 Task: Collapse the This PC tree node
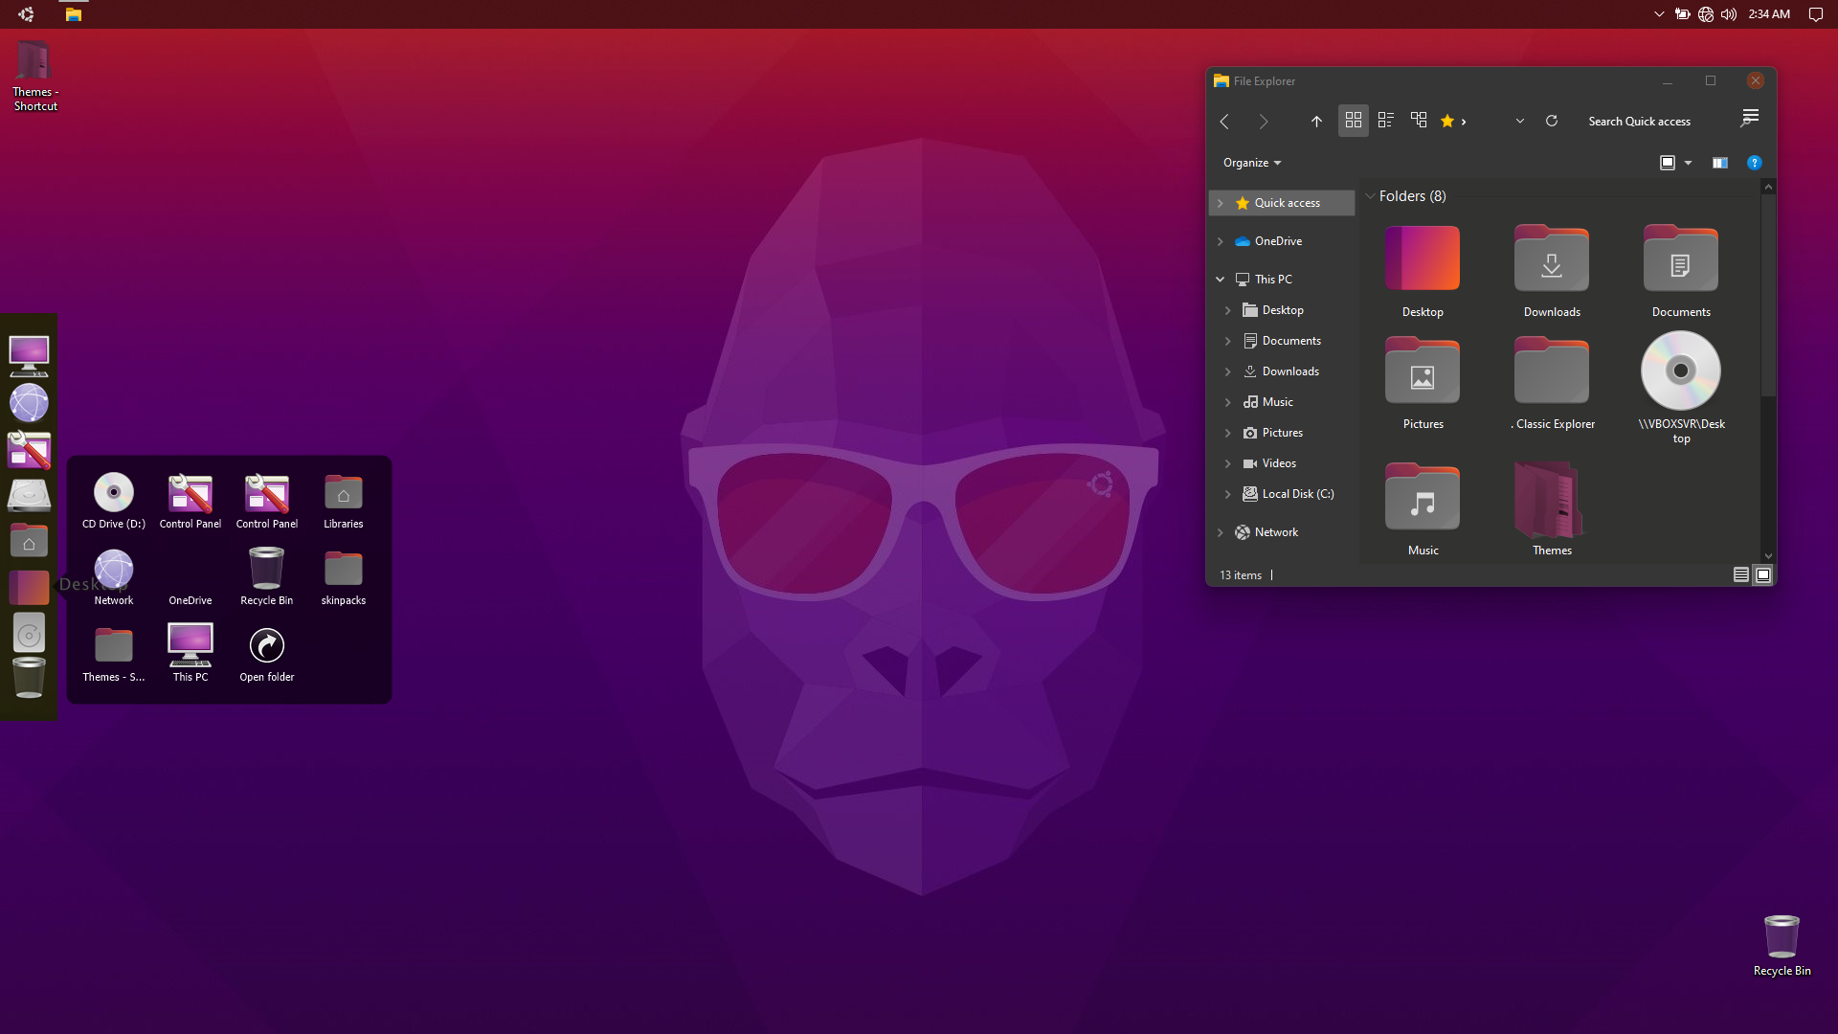(x=1220, y=280)
